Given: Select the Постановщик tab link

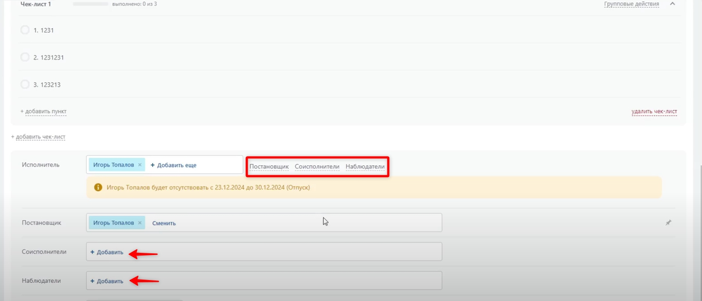Looking at the screenshot, I should coord(269,167).
